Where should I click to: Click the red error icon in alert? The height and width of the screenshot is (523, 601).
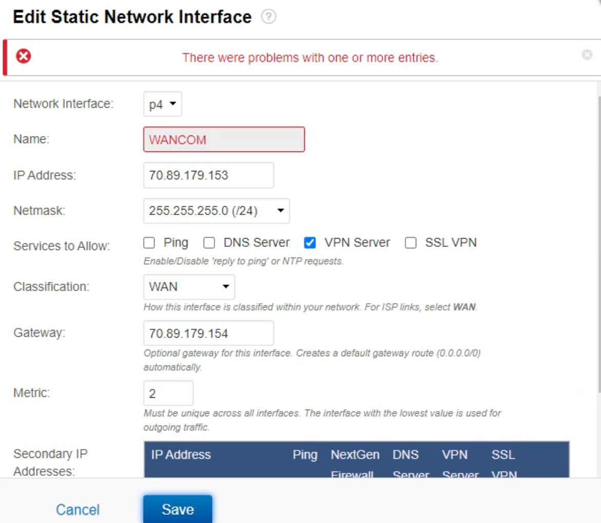pos(23,56)
